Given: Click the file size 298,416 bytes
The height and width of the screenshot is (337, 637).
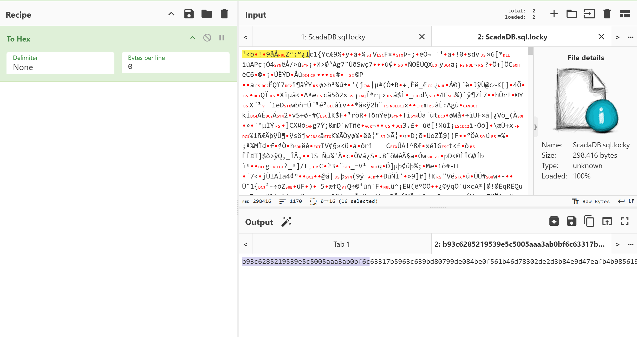Looking at the screenshot, I should [x=595, y=155].
